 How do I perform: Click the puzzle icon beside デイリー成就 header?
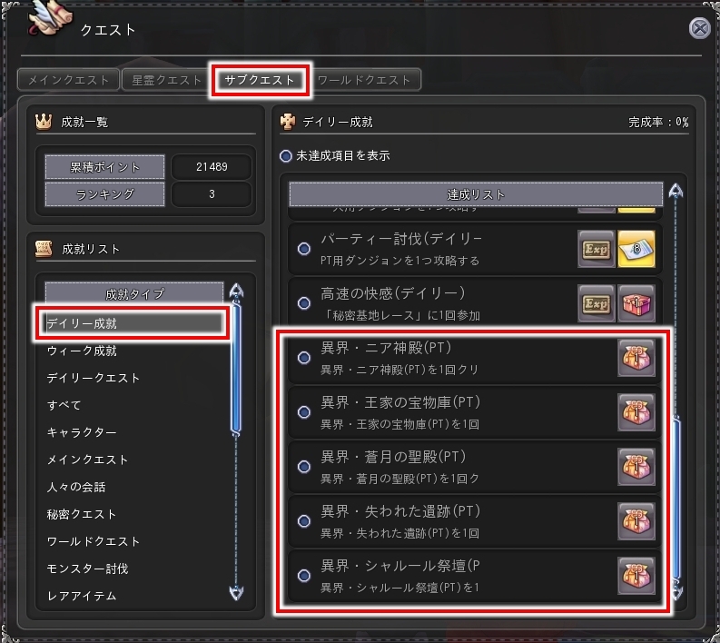click(288, 122)
